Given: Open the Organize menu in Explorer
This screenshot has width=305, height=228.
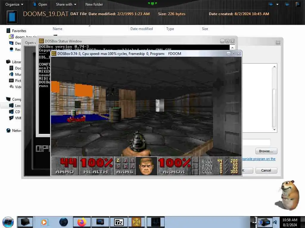Looking at the screenshot, I should coord(14,4).
